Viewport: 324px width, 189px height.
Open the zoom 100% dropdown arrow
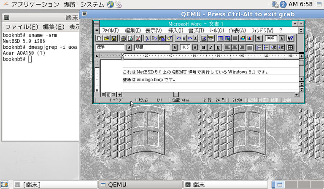click(x=281, y=38)
